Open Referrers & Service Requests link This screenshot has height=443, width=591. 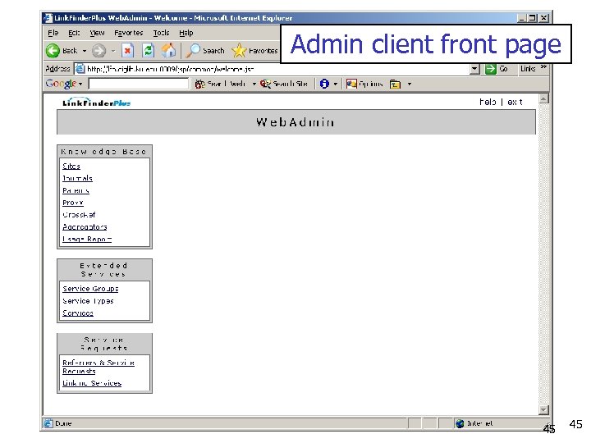(x=98, y=367)
